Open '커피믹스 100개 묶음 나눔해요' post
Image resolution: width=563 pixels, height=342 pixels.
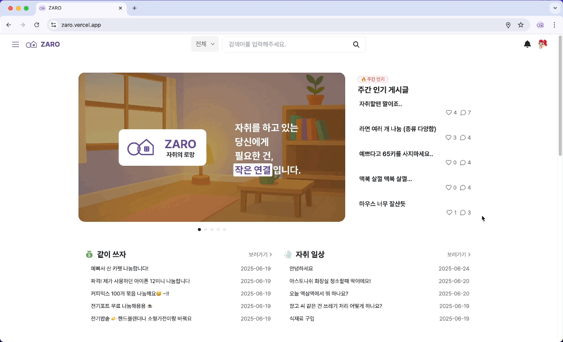coord(130,294)
